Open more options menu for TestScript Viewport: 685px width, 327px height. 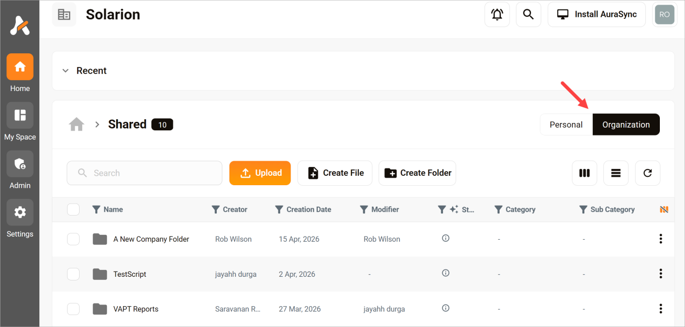(x=660, y=274)
